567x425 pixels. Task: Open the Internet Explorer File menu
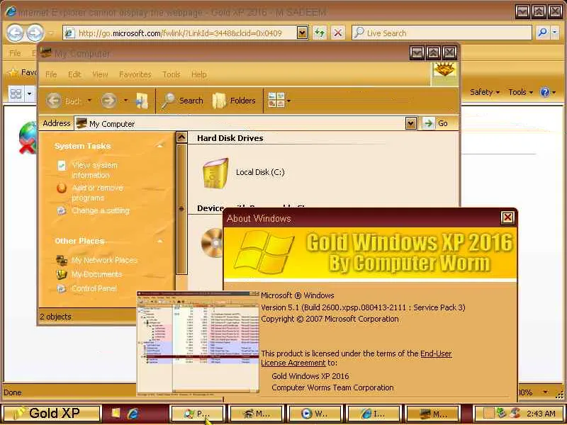pos(15,54)
